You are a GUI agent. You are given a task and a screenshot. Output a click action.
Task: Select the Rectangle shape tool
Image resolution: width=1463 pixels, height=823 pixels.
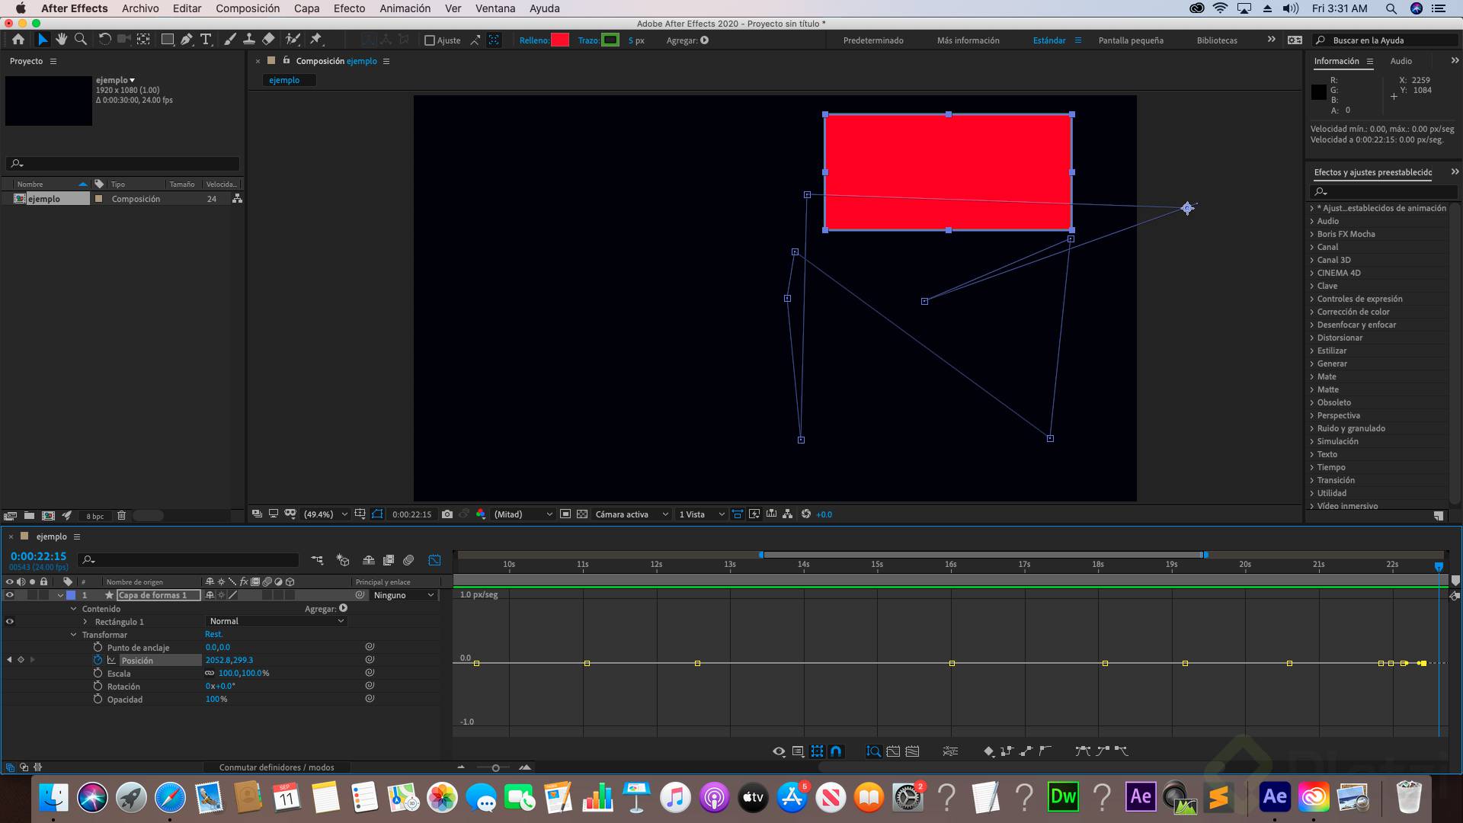pos(167,40)
